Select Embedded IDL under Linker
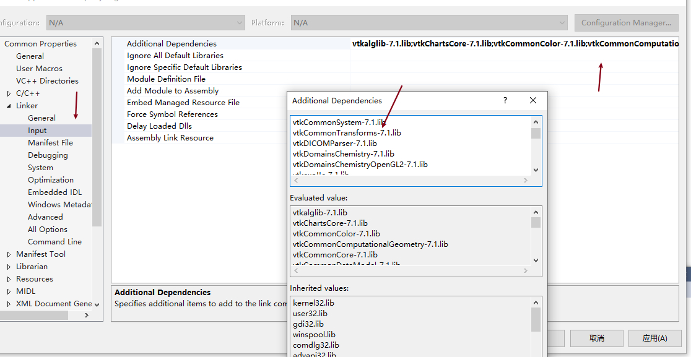691x357 pixels. point(54,192)
